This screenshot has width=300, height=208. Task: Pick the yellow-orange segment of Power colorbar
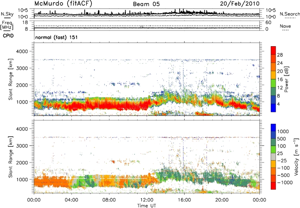tap(273, 75)
